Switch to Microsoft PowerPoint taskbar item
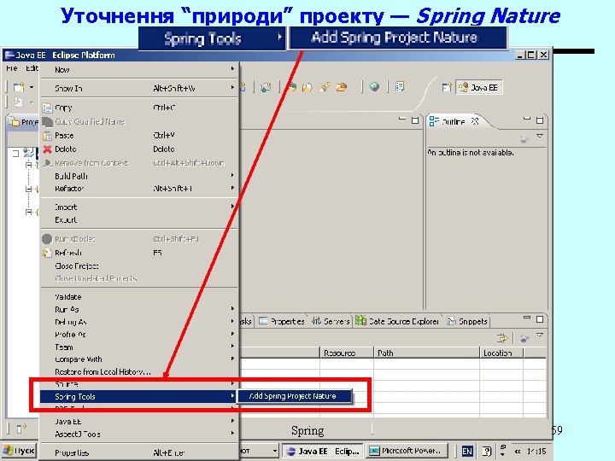Screen dimensions: 615x461 (x=407, y=452)
